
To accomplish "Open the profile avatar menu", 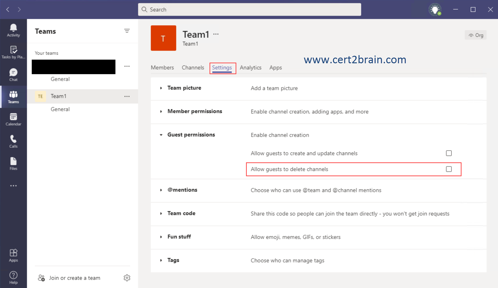I will tap(435, 10).
